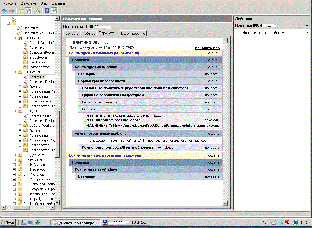Screen dimensions: 312x228
Task: Toggle the console tree toolbar icon
Action: point(28,11)
